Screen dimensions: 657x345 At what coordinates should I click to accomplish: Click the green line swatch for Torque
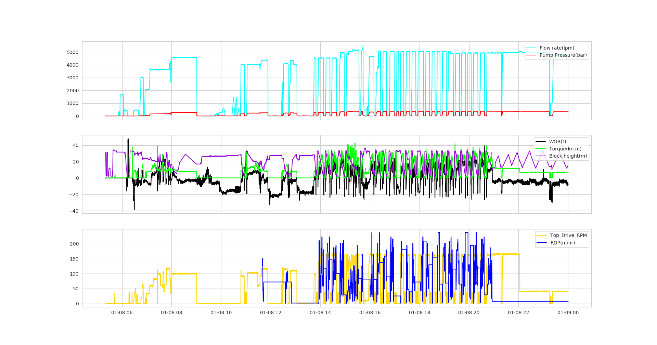click(x=541, y=149)
